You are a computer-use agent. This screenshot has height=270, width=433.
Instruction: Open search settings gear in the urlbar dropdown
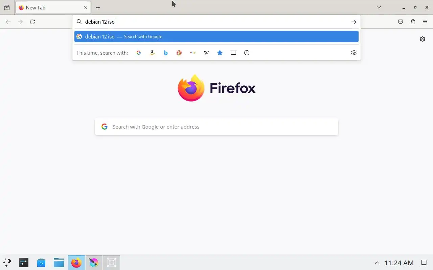(354, 53)
